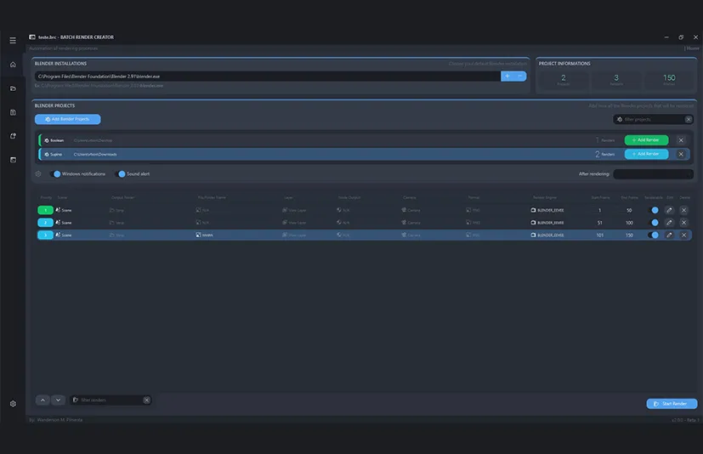Click BLENDER_EEVEE engine in render 2
The height and width of the screenshot is (454, 703).
click(547, 223)
